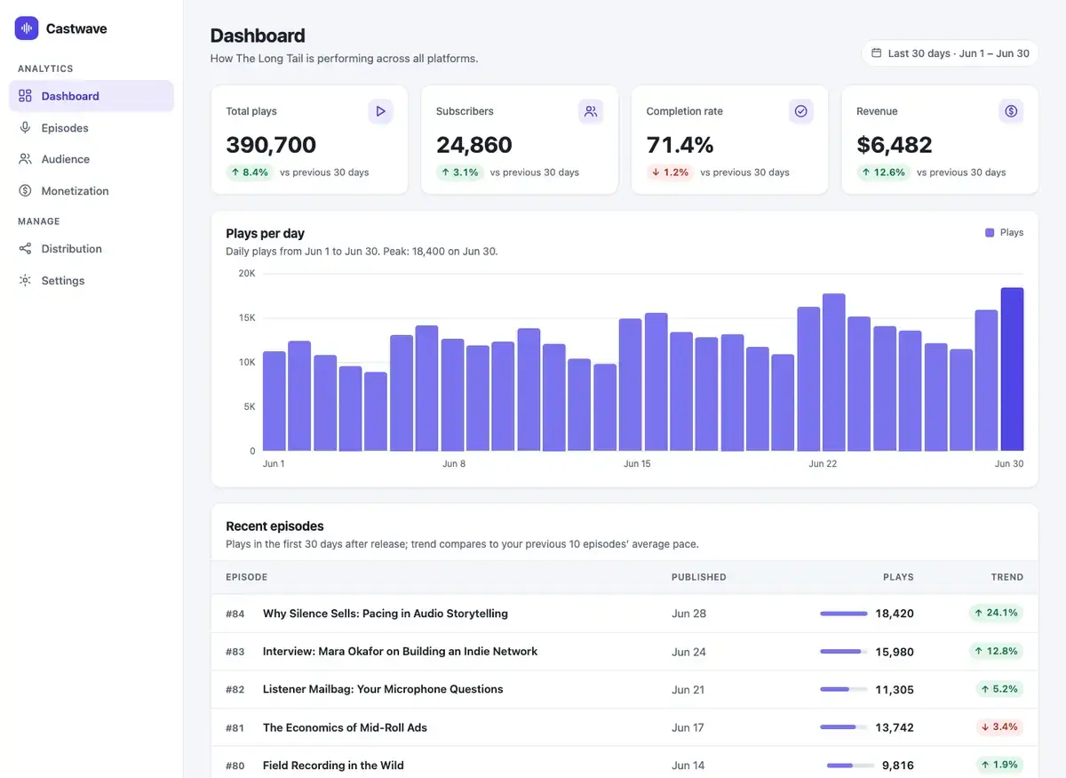The height and width of the screenshot is (778, 1066).
Task: Click the 13,742 plays count
Action: [895, 727]
